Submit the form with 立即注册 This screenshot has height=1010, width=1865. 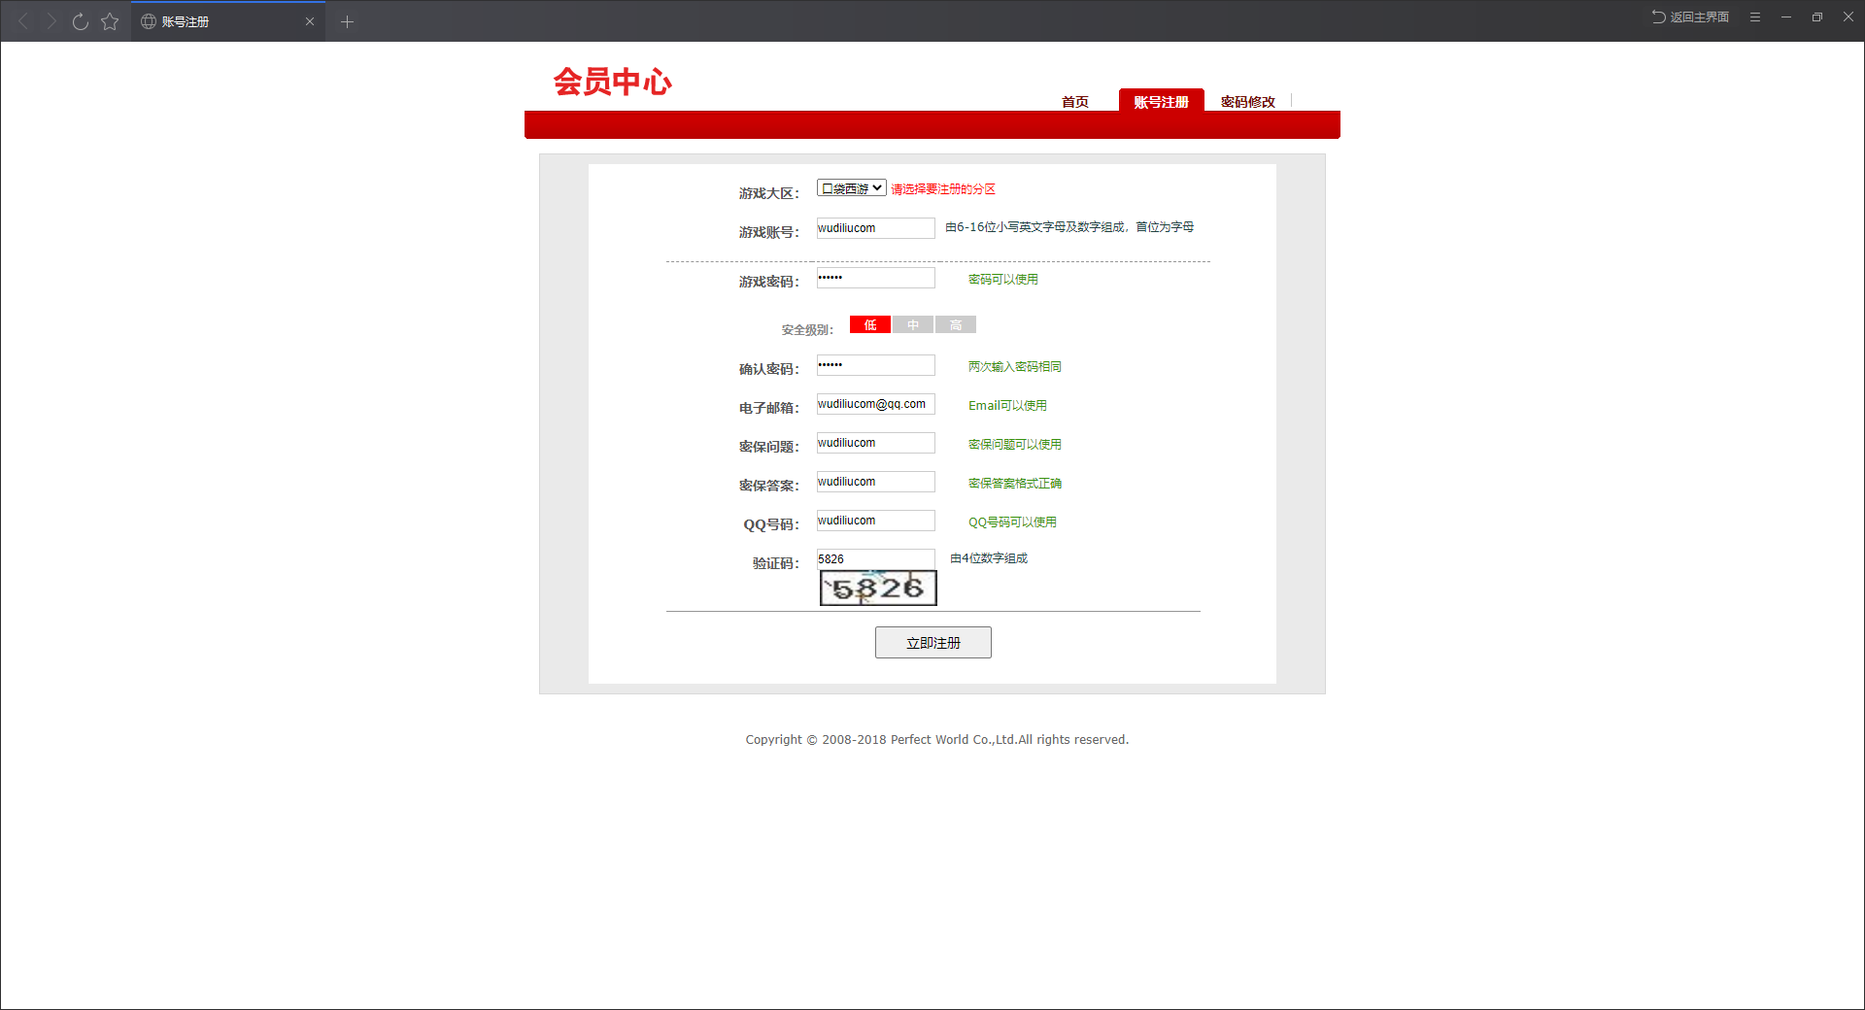pos(933,642)
